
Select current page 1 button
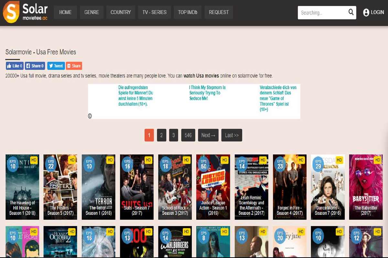click(x=149, y=135)
